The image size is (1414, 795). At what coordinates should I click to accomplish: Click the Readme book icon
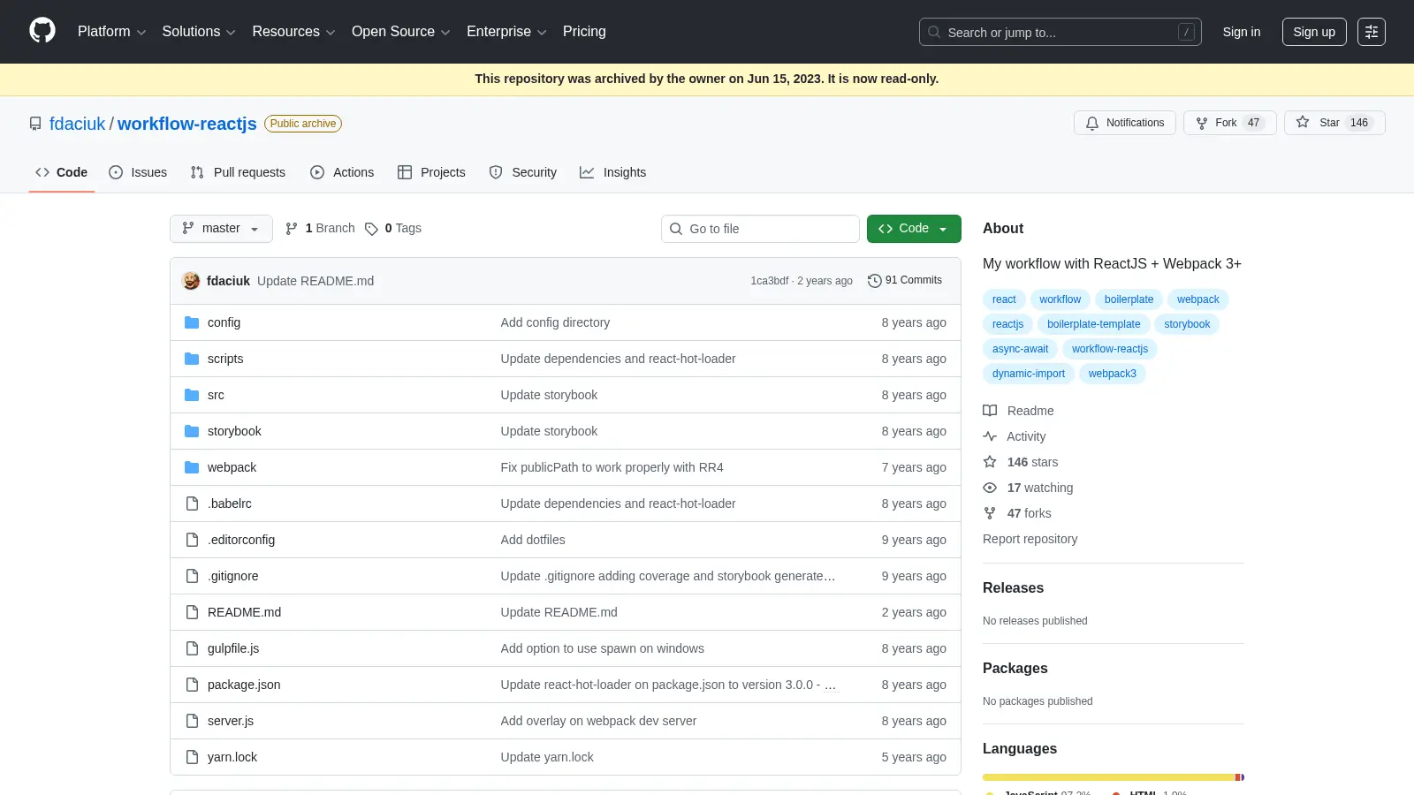click(x=990, y=411)
